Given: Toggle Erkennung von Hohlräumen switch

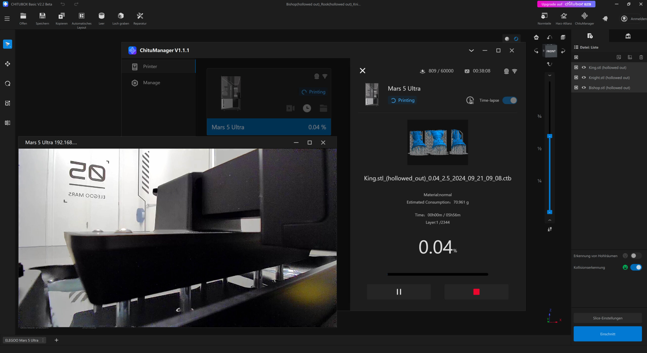Looking at the screenshot, I should pos(636,256).
